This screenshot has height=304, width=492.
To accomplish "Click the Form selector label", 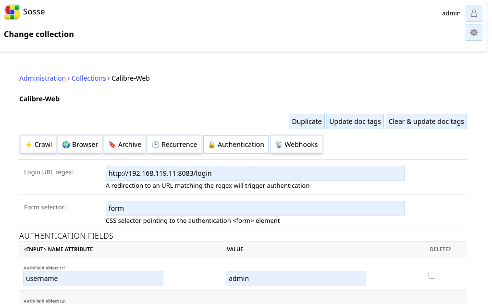I will [x=45, y=207].
